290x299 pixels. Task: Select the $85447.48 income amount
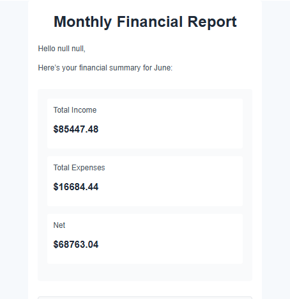coord(76,129)
